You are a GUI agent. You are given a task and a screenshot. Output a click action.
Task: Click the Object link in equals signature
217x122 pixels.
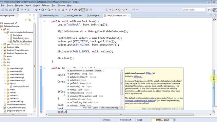point(150,73)
